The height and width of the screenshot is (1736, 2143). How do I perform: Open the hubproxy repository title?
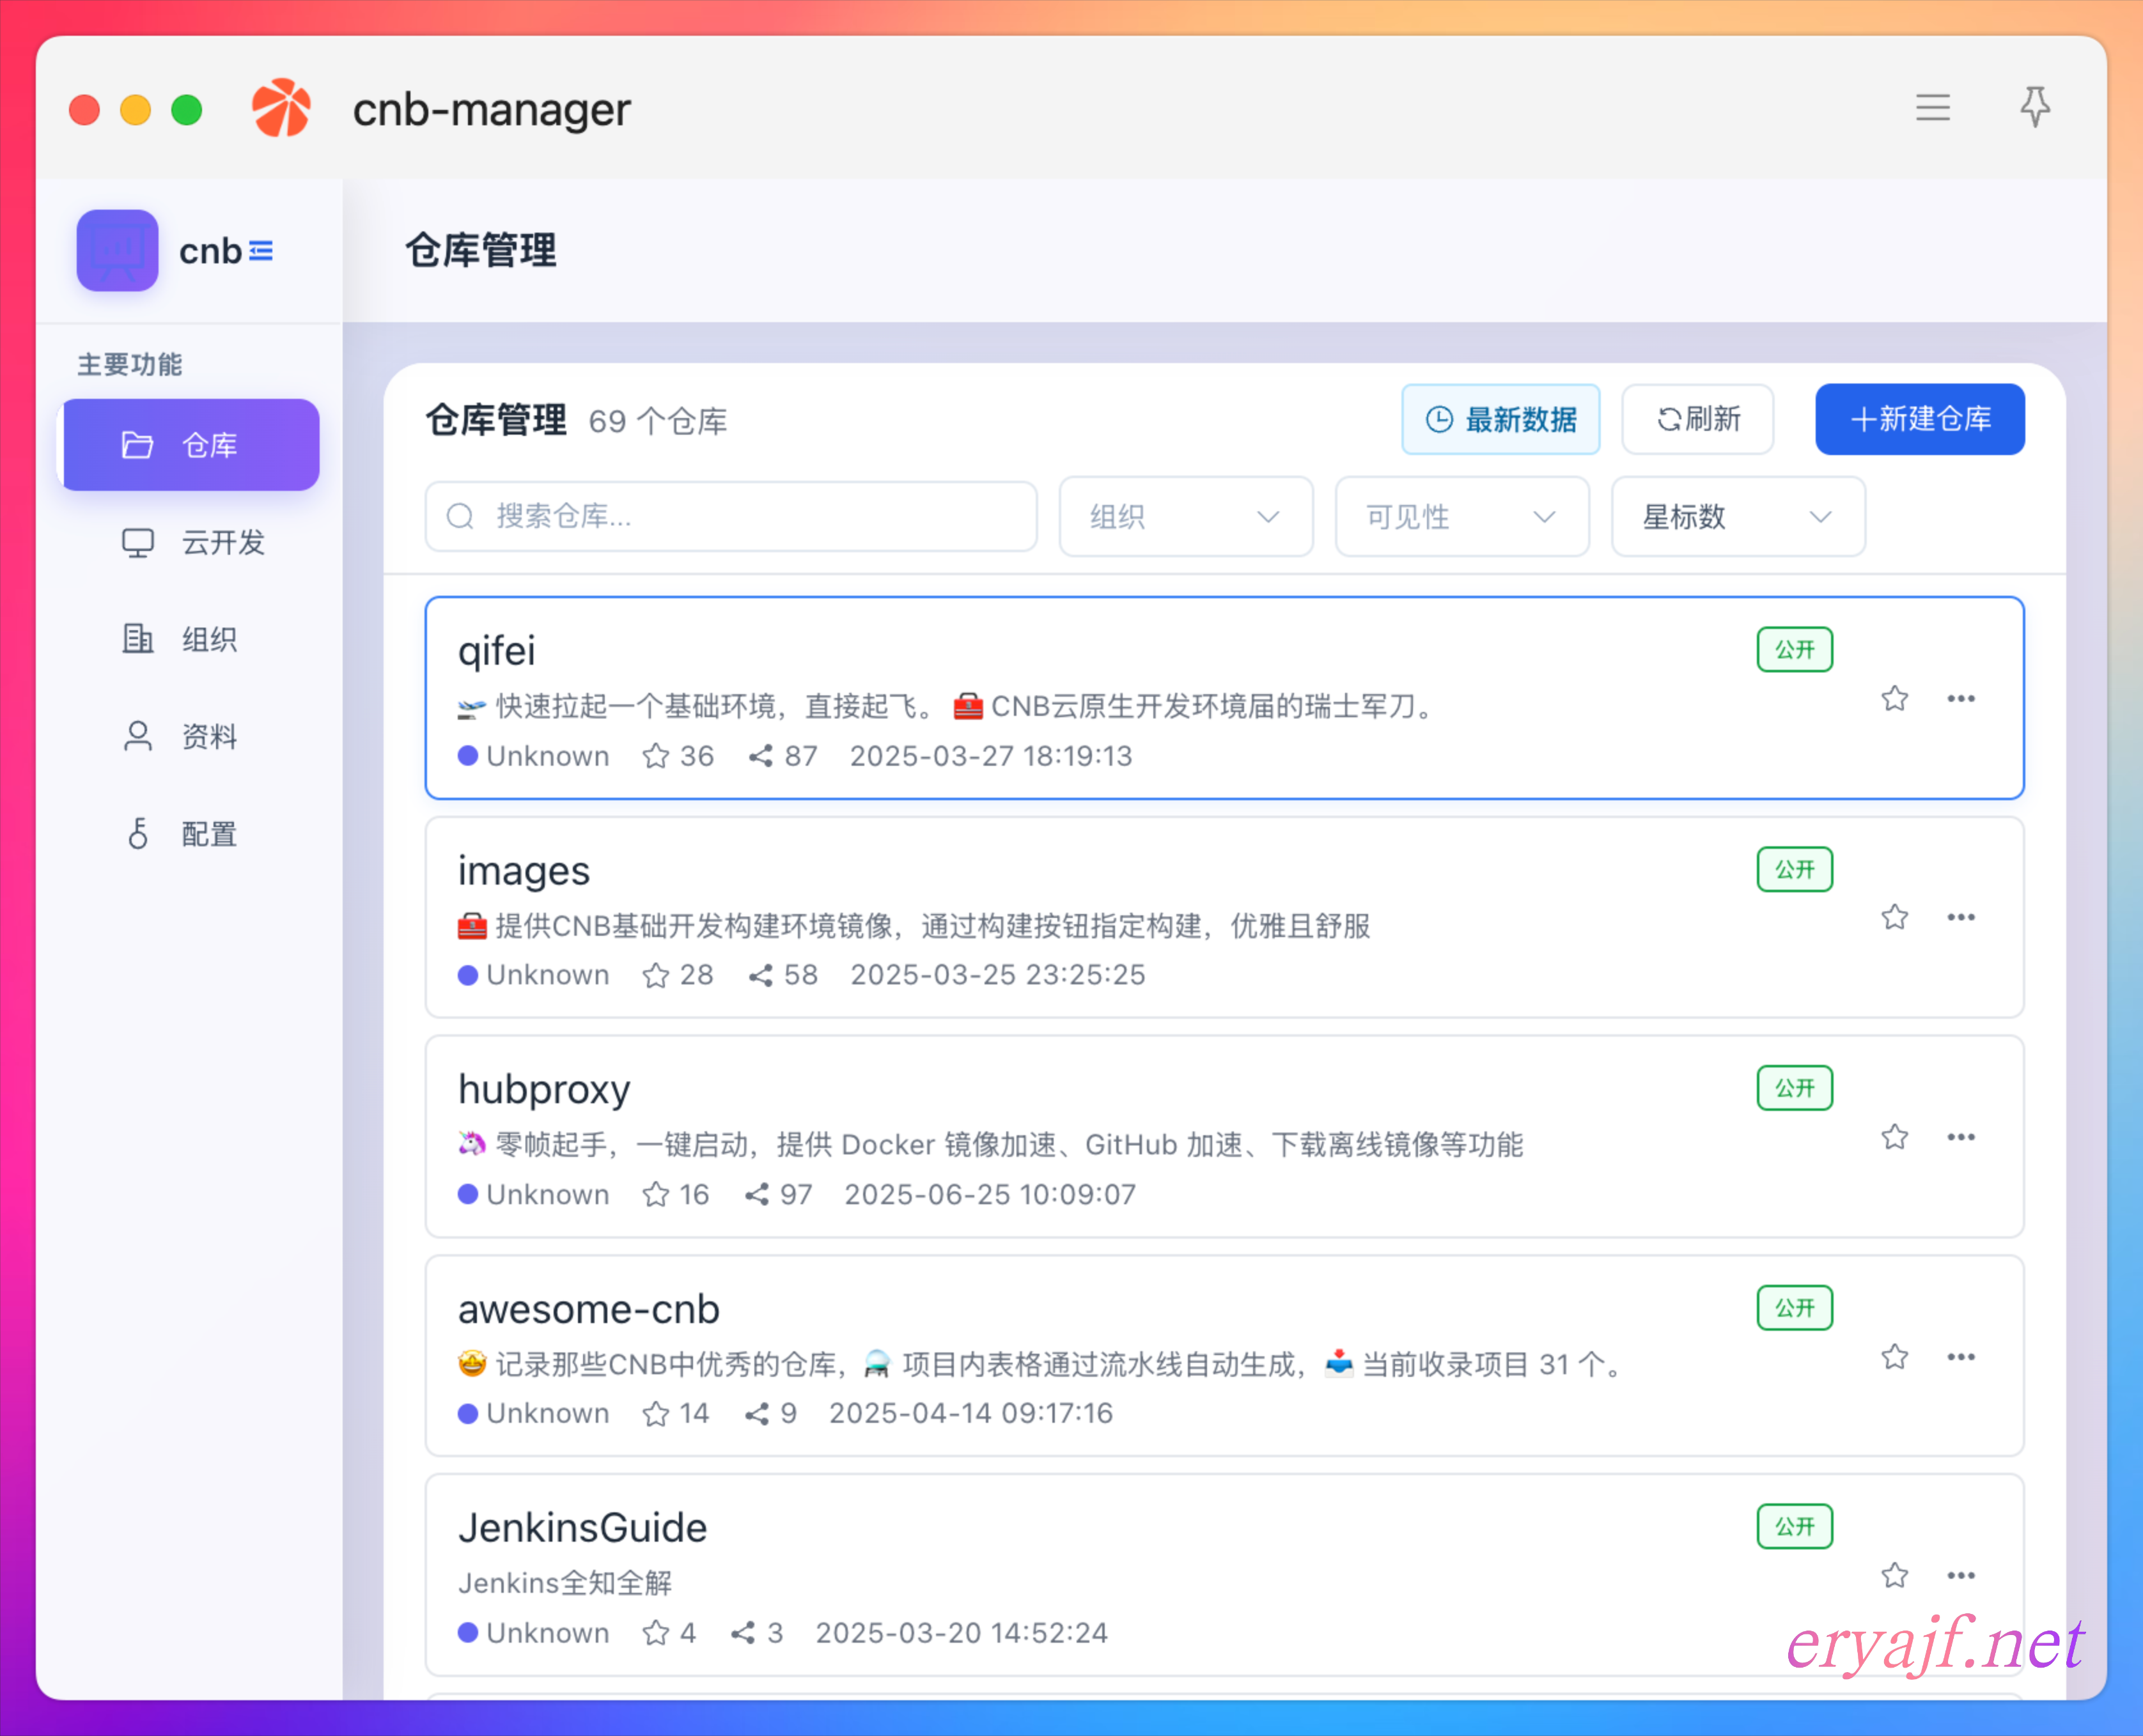(x=544, y=1091)
